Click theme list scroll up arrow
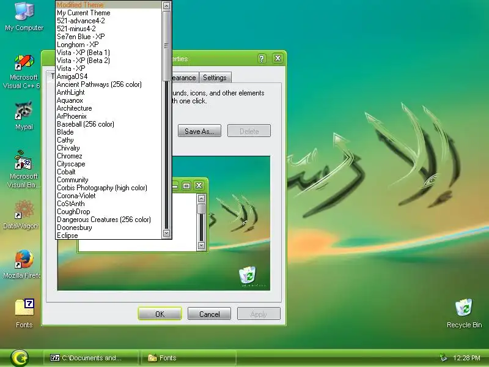489x367 pixels. (x=166, y=6)
